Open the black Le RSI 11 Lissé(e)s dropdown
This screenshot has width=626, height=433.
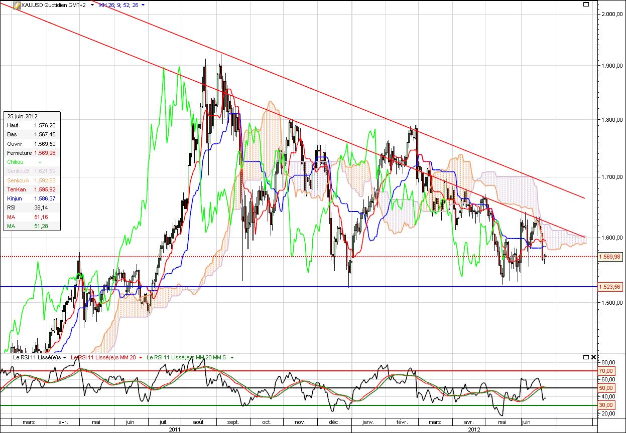tap(65, 357)
